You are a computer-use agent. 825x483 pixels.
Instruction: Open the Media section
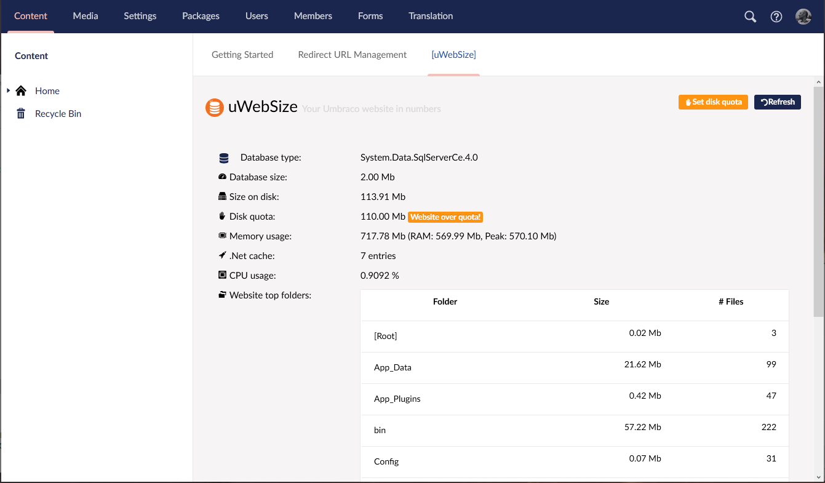tap(86, 16)
